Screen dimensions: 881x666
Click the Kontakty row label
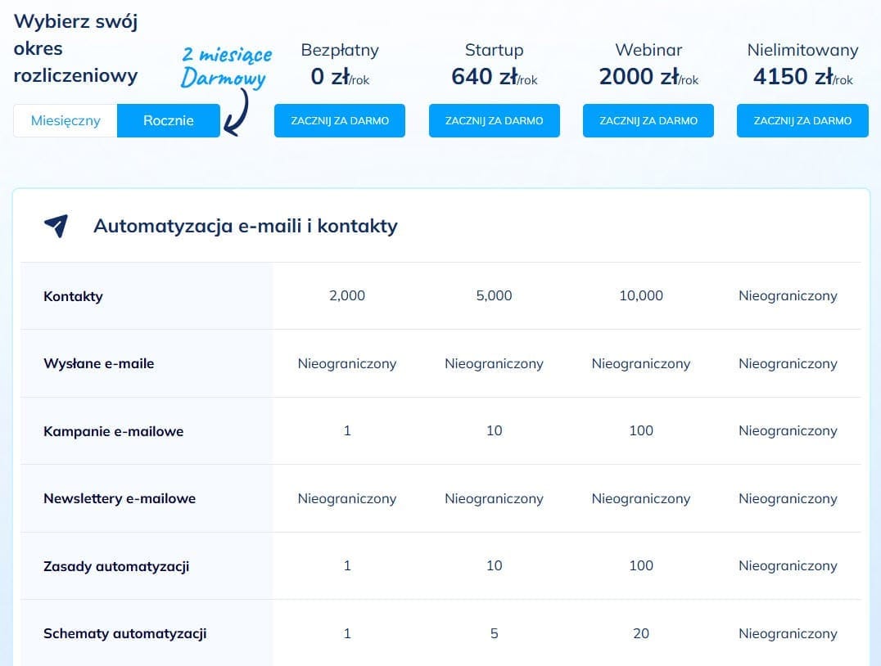(x=73, y=296)
